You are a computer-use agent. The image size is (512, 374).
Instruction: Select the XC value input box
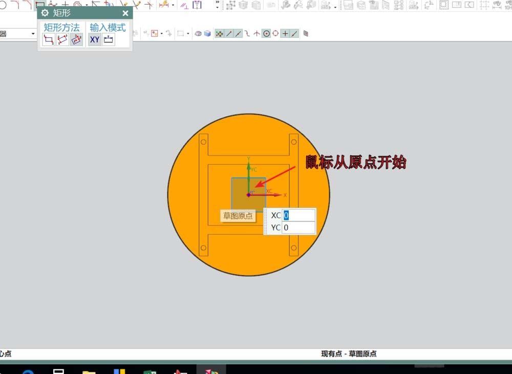pyautogui.click(x=298, y=215)
